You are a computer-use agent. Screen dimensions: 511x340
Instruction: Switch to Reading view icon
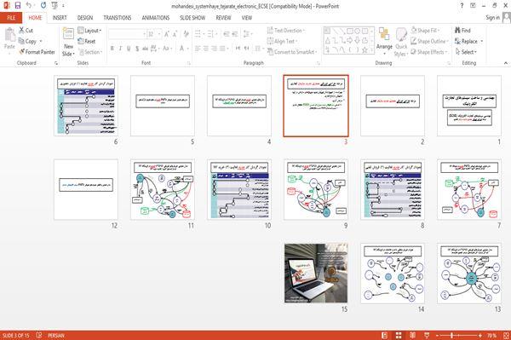tap(412, 335)
